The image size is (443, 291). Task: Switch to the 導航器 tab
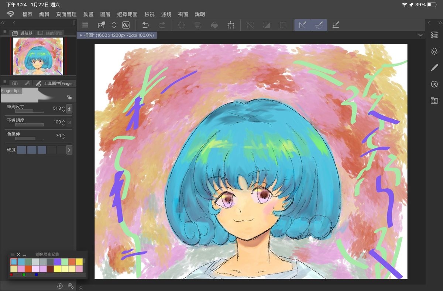click(22, 33)
